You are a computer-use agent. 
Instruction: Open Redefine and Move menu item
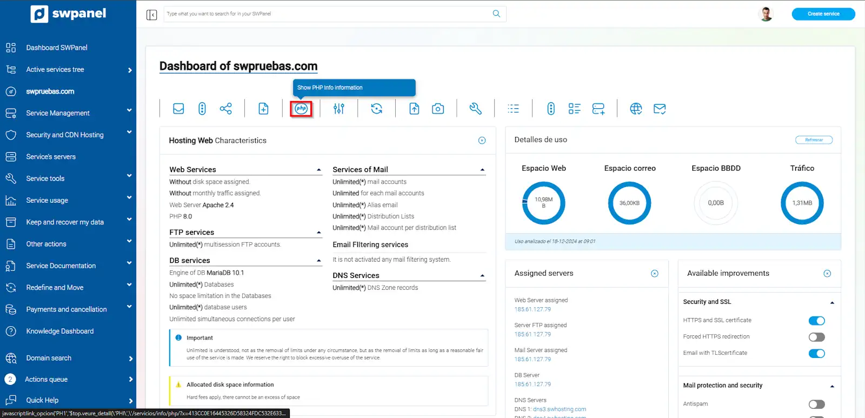tap(55, 288)
